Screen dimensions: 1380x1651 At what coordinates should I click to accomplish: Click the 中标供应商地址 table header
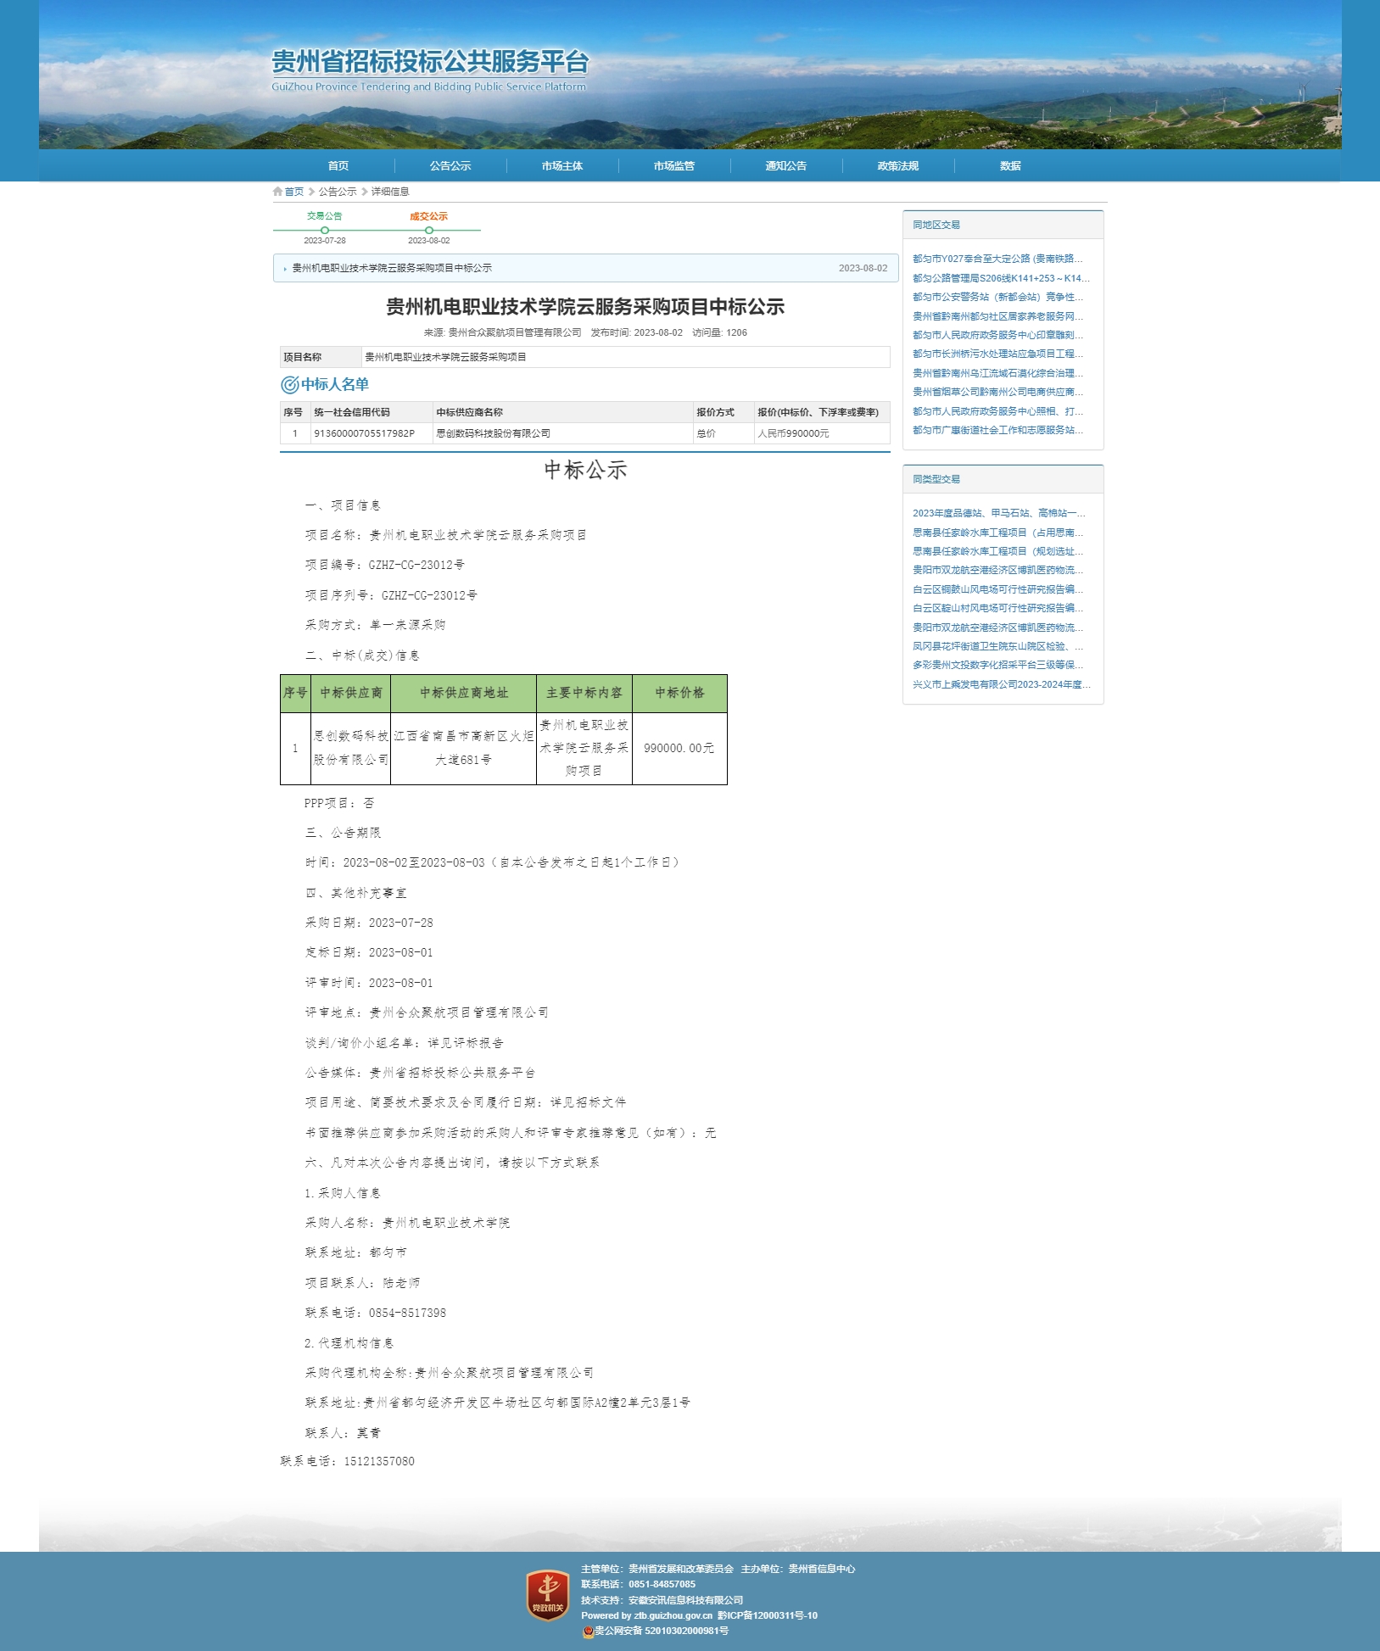[464, 694]
